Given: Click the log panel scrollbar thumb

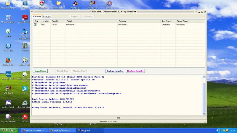Looking at the screenshot, I should coord(204,98).
